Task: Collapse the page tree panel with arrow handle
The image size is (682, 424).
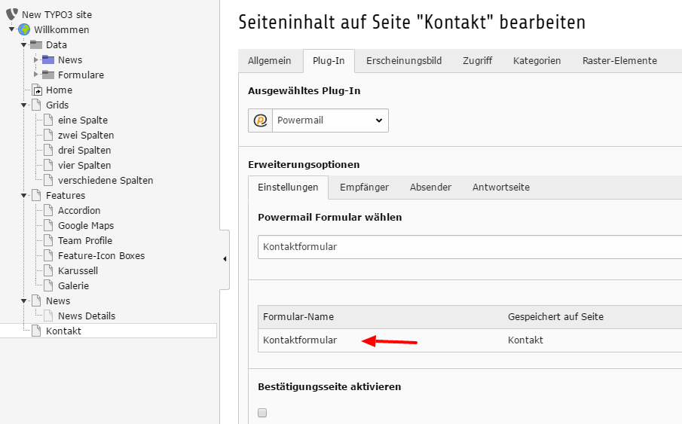Action: coord(225,259)
